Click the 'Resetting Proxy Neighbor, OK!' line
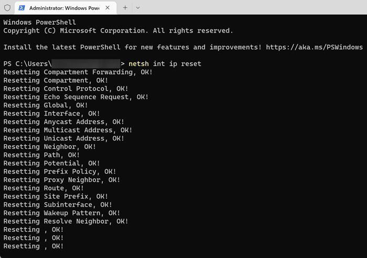This screenshot has height=258, width=367. point(62,180)
